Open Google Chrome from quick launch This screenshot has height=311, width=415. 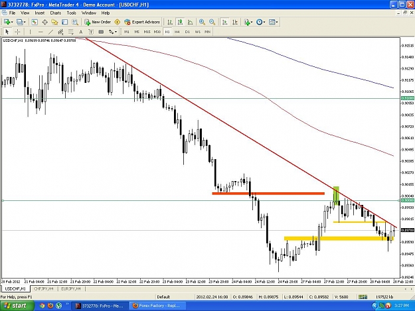tap(42, 306)
